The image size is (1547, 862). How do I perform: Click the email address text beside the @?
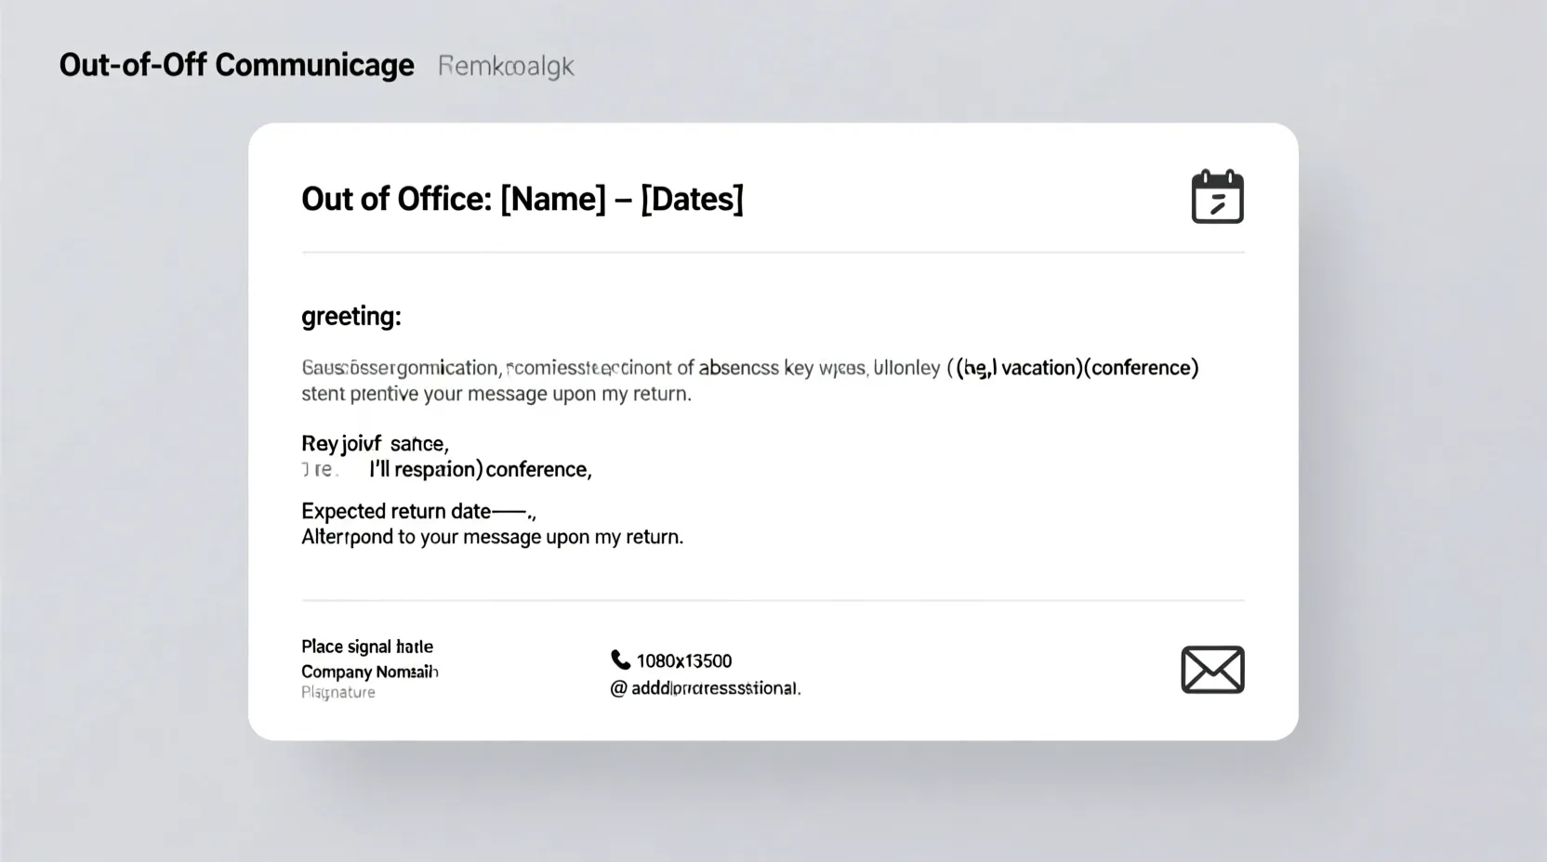(716, 688)
